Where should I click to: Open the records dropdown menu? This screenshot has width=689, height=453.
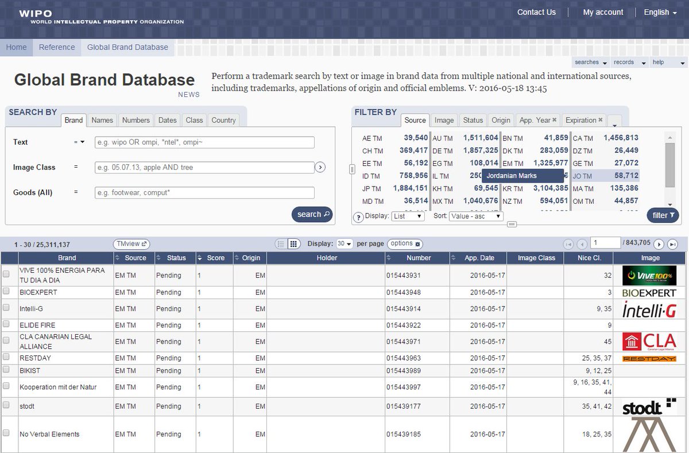click(629, 62)
